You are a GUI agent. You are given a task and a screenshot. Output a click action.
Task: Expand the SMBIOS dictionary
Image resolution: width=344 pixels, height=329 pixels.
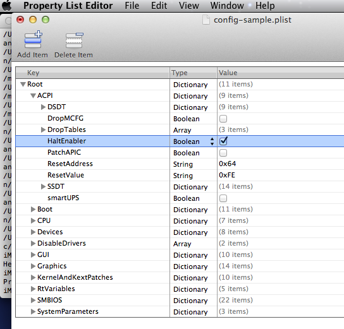click(x=33, y=300)
